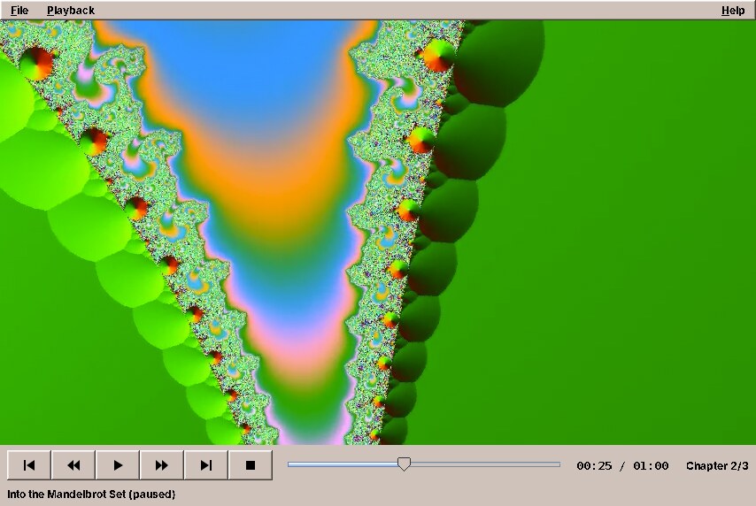Start playback with the play button
The width and height of the screenshot is (756, 506).
[118, 465]
